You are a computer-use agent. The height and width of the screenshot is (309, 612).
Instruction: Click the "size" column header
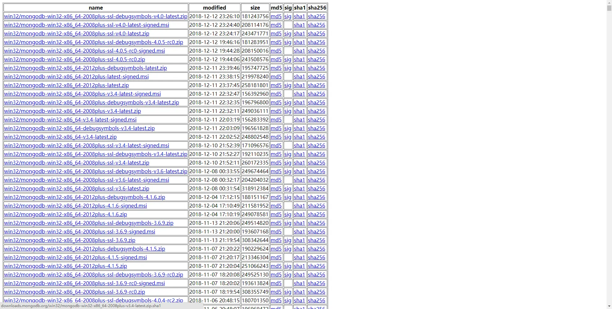(255, 8)
